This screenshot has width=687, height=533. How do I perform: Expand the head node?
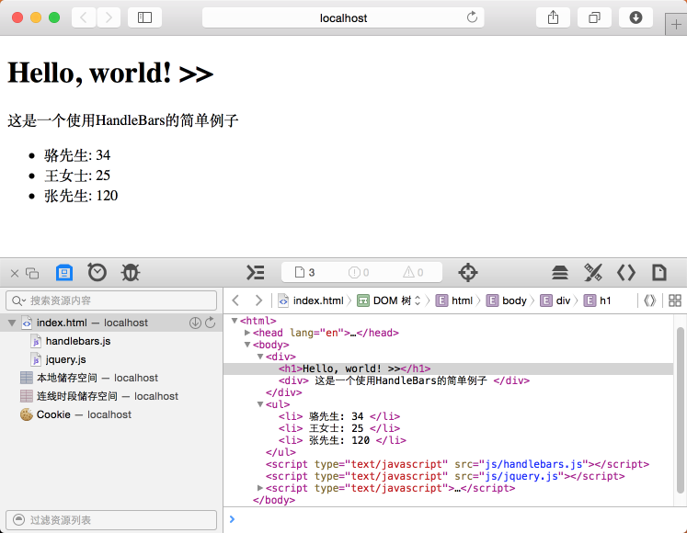pos(247,333)
